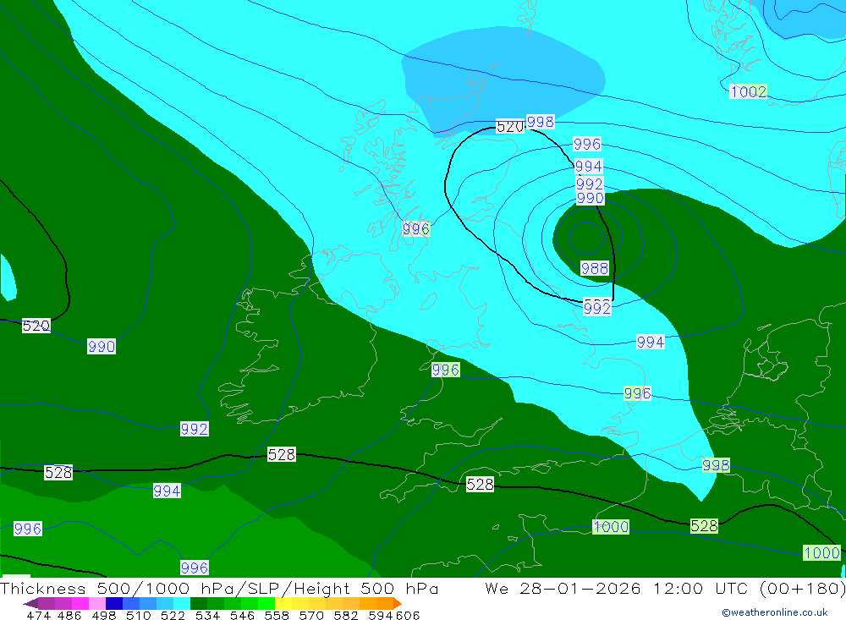Viewport: 846px width, 620px height.
Task: Select the bright yellow legend swatch above 558
Action: 283,603
